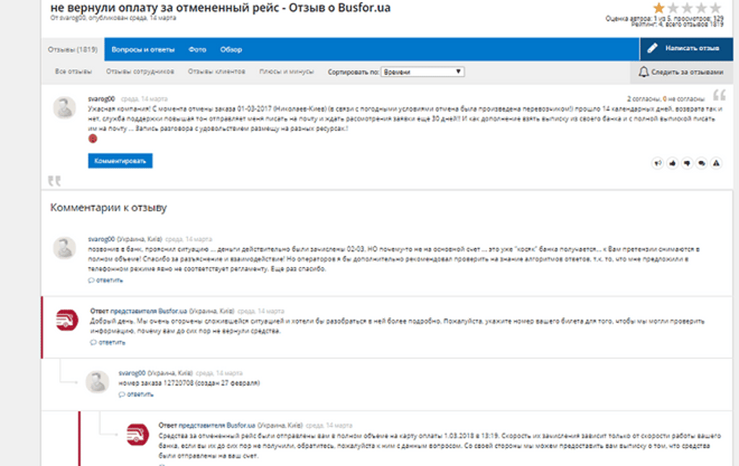Click представителя Busfor.ua link in second reply

[217, 426]
